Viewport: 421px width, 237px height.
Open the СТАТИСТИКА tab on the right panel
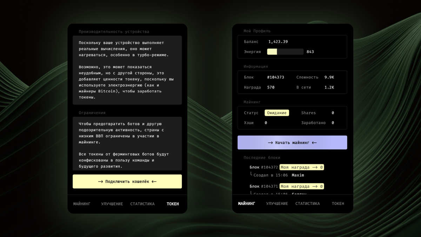[307, 203]
